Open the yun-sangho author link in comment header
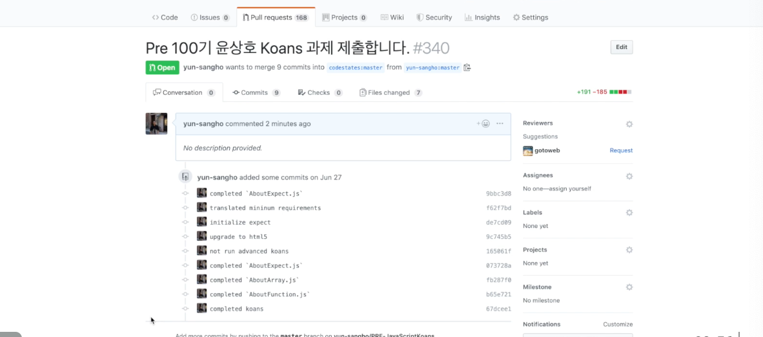Screen dimensions: 763x337 [x=203, y=124]
